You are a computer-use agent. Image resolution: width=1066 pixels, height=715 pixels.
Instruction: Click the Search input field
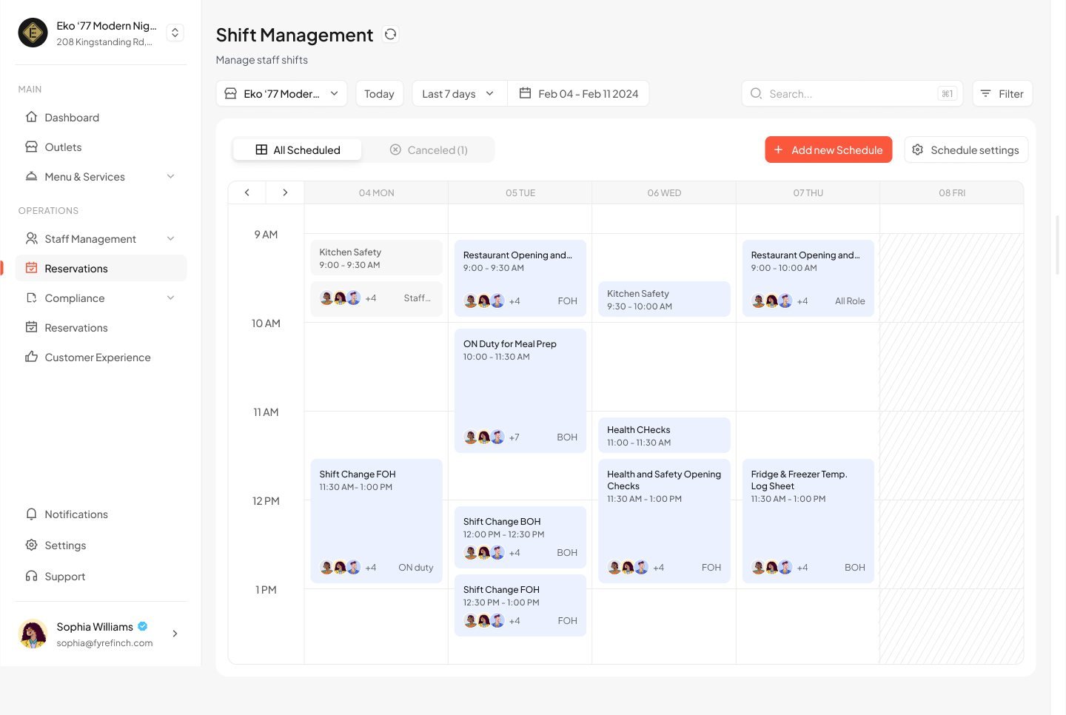pyautogui.click(x=852, y=93)
